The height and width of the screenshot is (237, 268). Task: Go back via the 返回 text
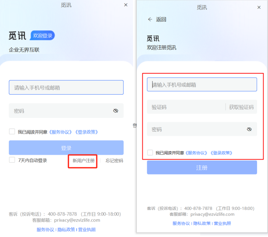click(x=161, y=19)
